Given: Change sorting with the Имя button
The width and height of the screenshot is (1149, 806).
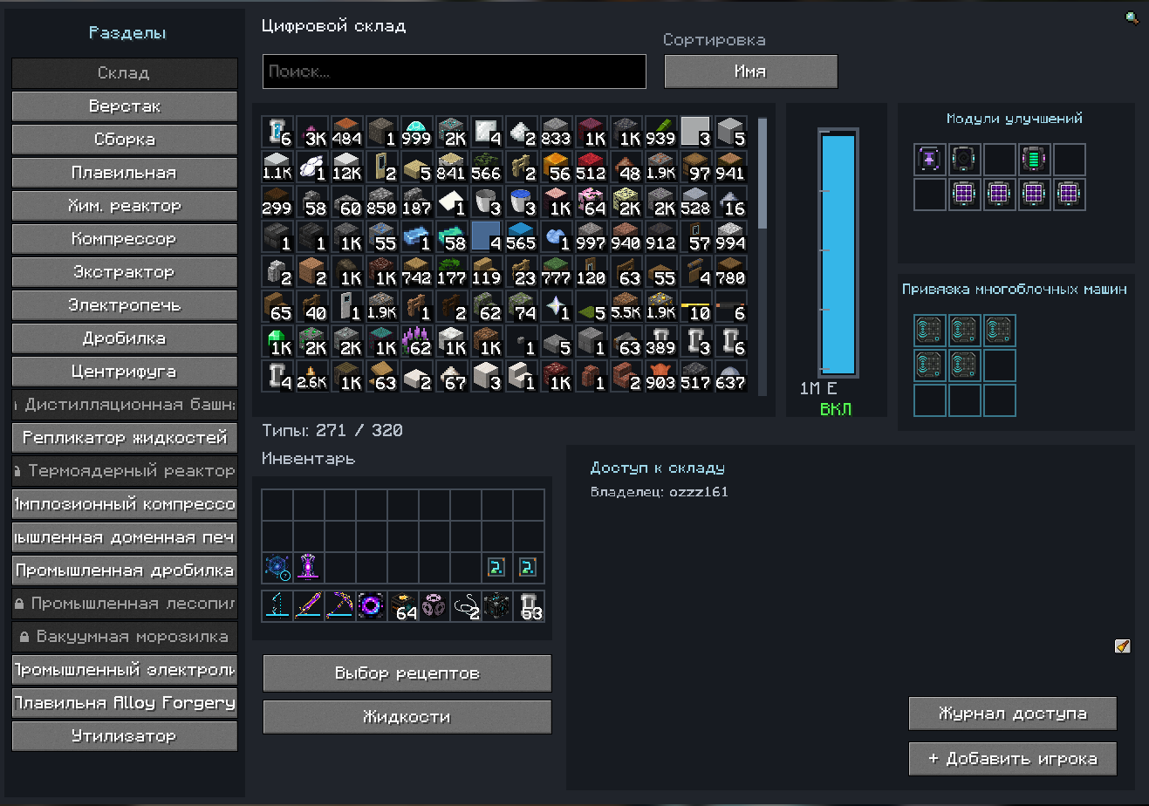Looking at the screenshot, I should [750, 72].
